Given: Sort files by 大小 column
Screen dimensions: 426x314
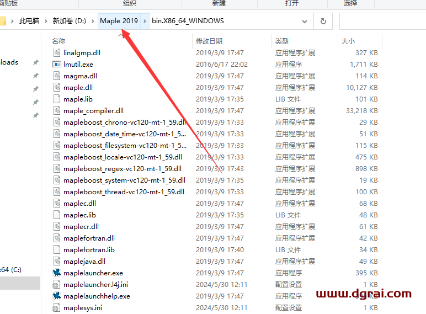Looking at the screenshot, I should (348, 41).
